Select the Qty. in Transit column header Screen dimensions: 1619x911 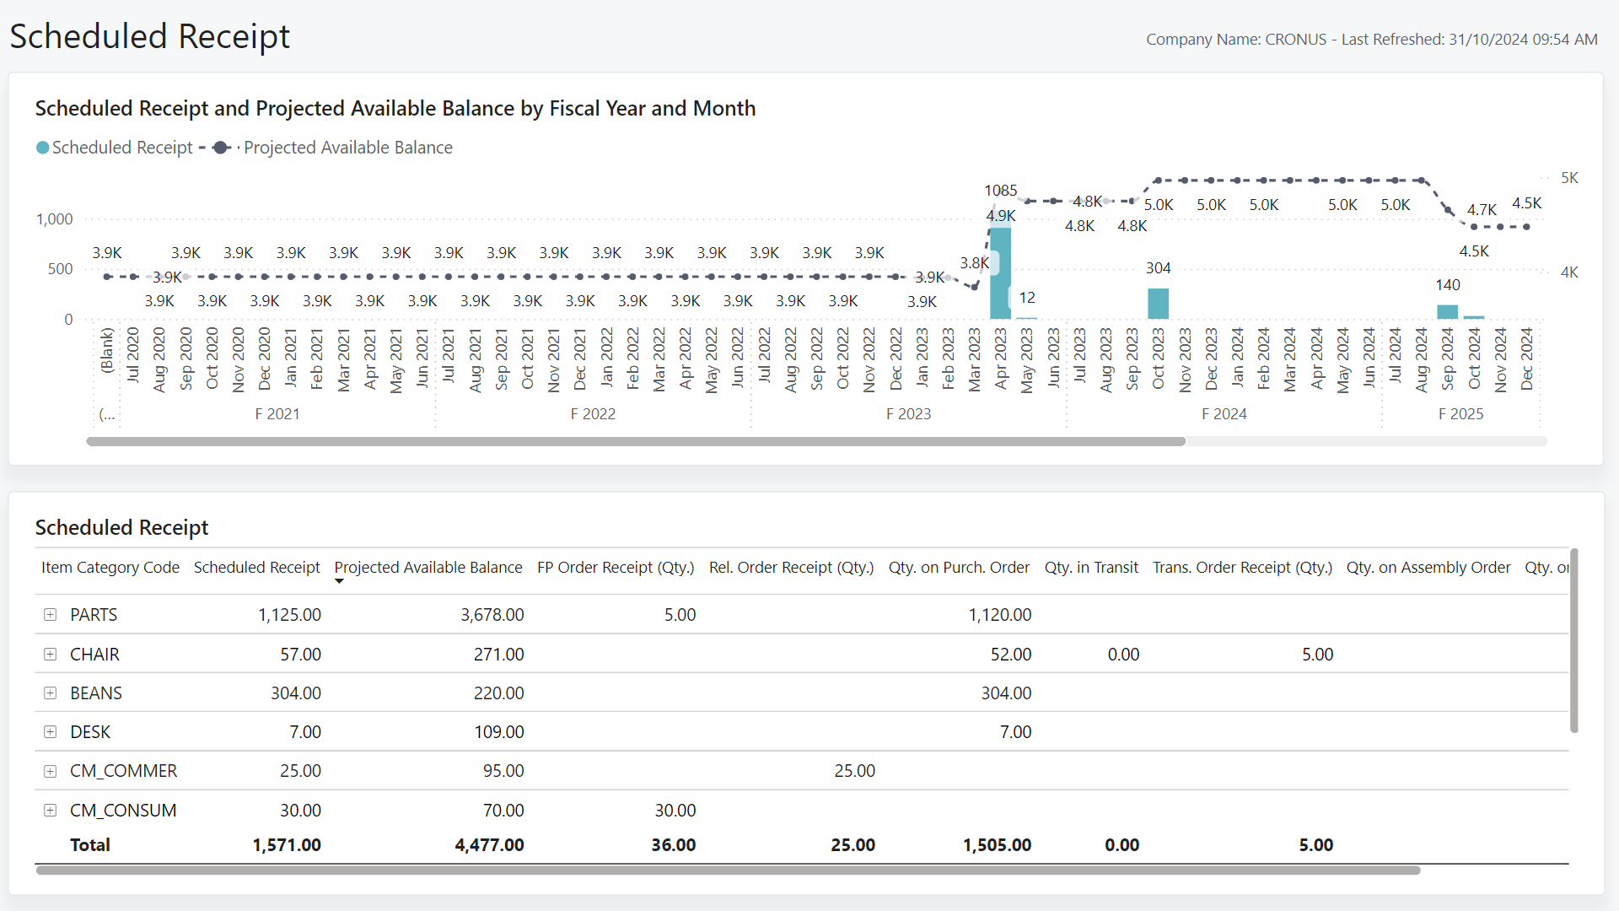[x=1092, y=567]
